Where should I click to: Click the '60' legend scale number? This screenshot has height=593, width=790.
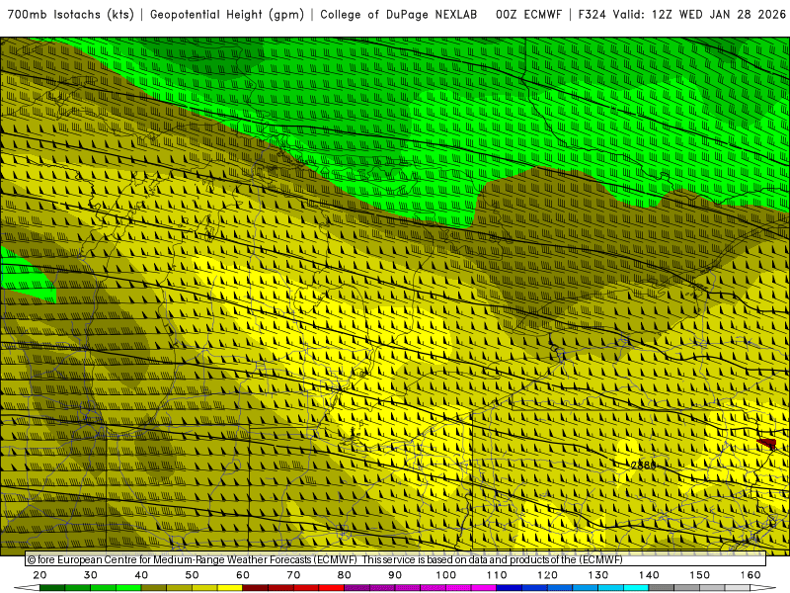point(243,575)
